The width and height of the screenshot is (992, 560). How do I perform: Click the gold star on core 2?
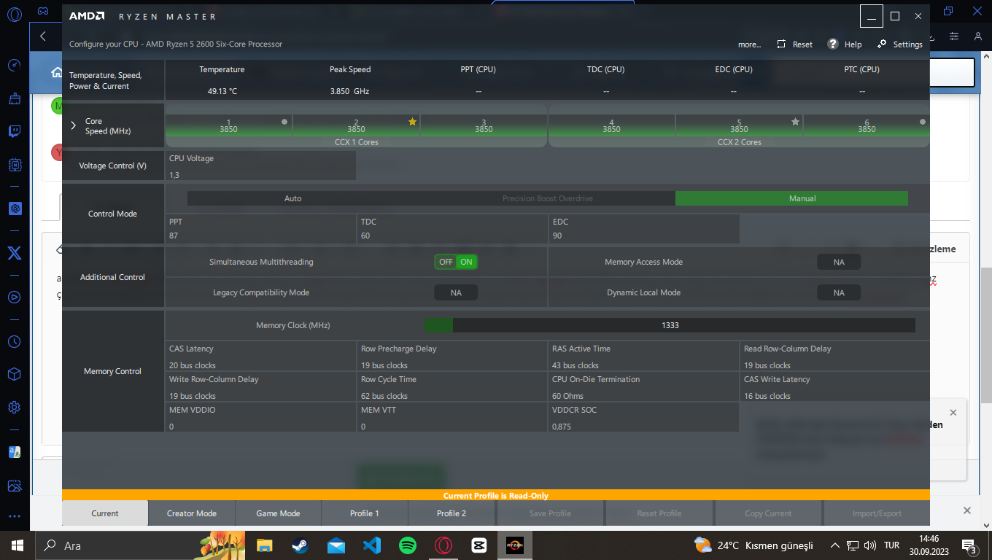click(x=412, y=122)
